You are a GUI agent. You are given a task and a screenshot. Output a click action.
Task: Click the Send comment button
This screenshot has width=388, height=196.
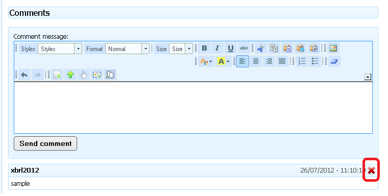coord(45,143)
